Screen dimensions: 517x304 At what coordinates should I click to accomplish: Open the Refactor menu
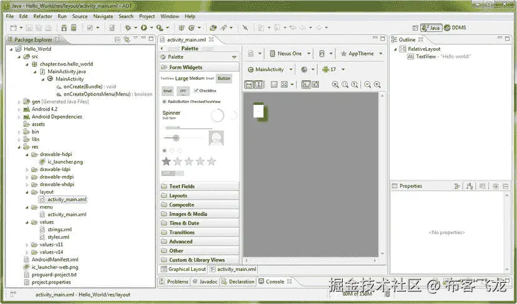(42, 16)
